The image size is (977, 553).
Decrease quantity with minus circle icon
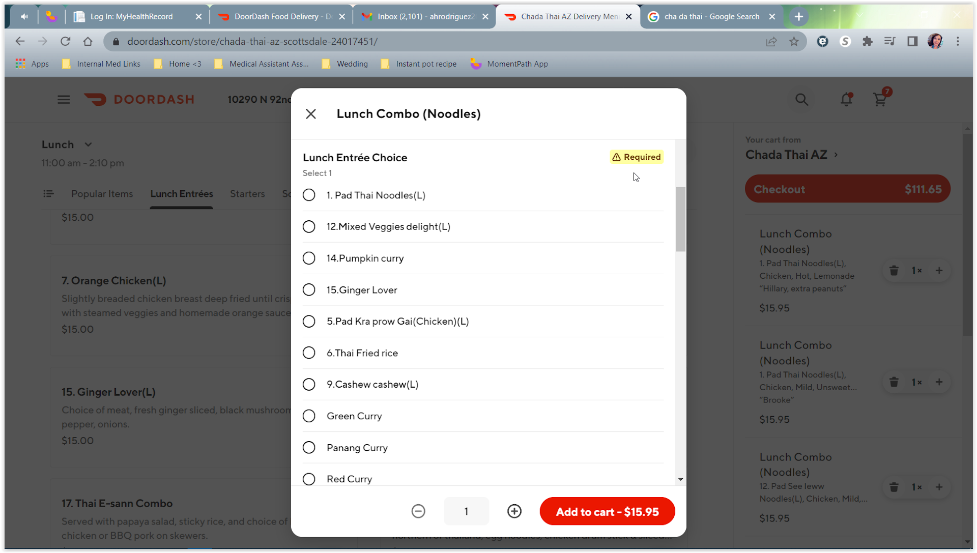click(418, 511)
